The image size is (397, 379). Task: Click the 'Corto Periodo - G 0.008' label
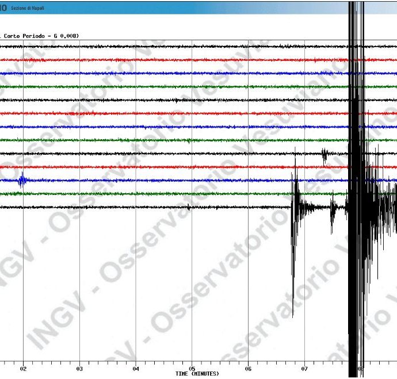pyautogui.click(x=40, y=36)
